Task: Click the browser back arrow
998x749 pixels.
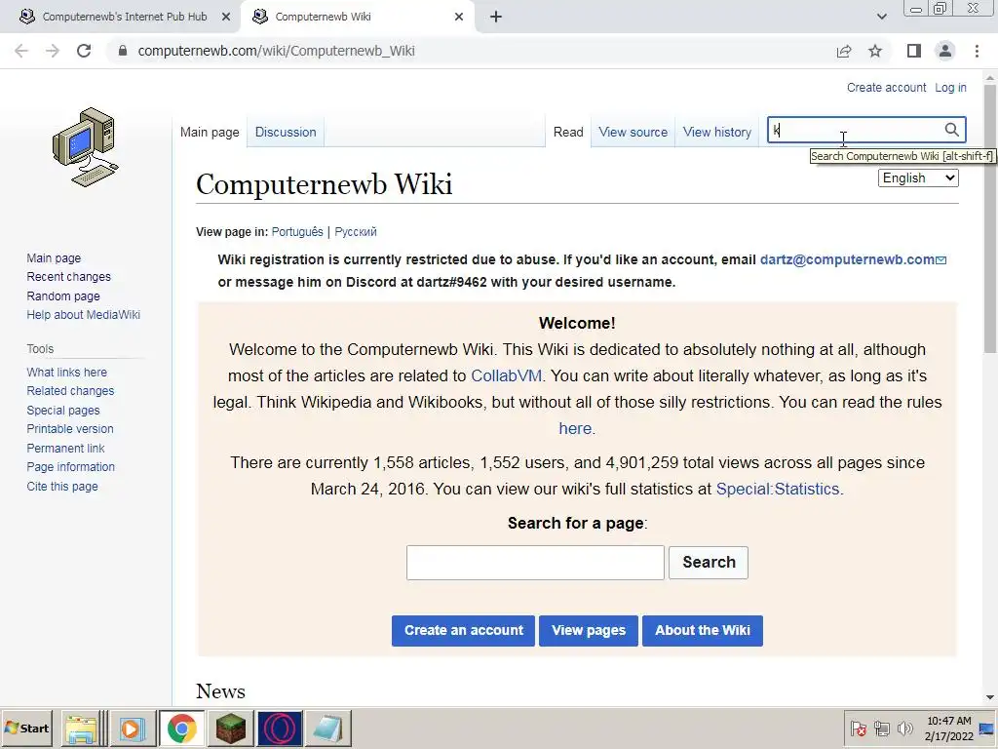Action: 21,51
